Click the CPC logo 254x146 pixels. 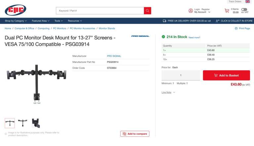[15, 10]
